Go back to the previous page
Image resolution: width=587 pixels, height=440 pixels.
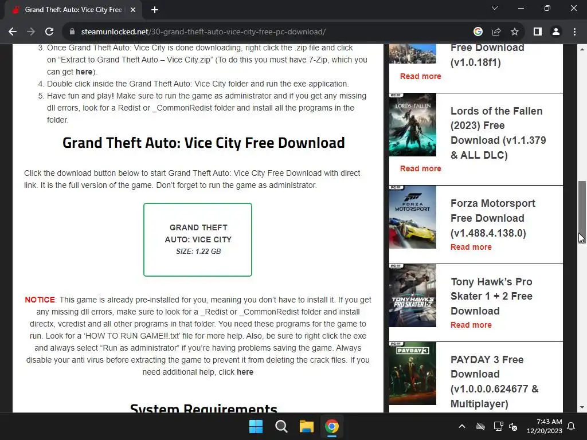pos(13,32)
